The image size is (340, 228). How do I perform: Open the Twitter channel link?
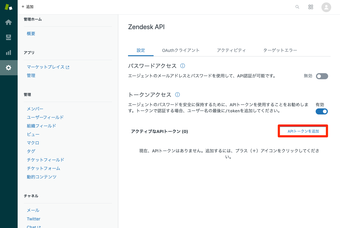33,219
